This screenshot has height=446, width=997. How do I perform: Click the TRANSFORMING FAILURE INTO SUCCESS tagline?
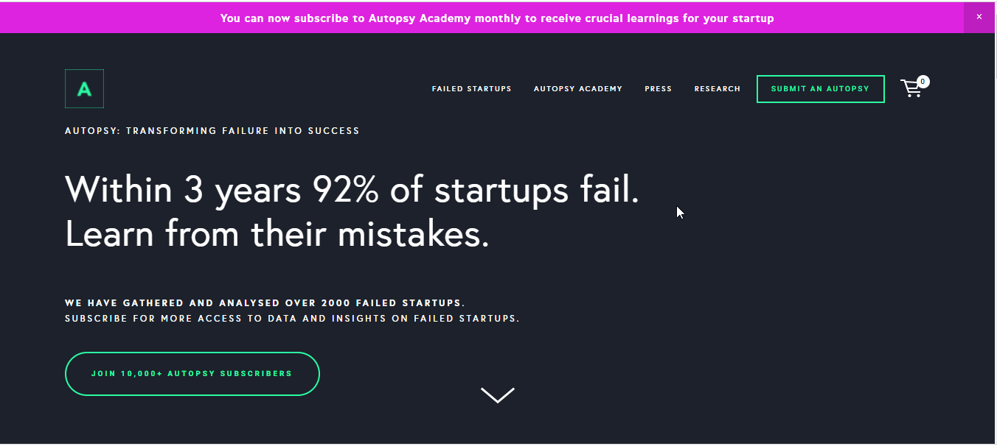click(212, 130)
